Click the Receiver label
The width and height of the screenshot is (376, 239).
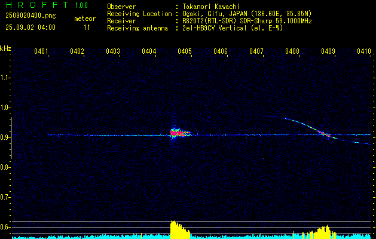(x=121, y=21)
